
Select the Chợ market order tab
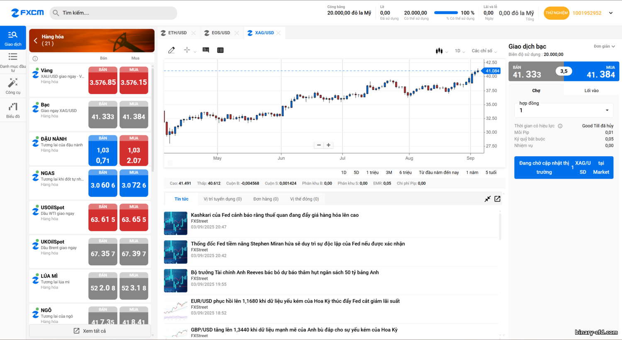tap(536, 90)
